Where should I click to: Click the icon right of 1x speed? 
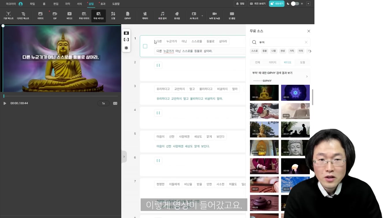pos(115,103)
